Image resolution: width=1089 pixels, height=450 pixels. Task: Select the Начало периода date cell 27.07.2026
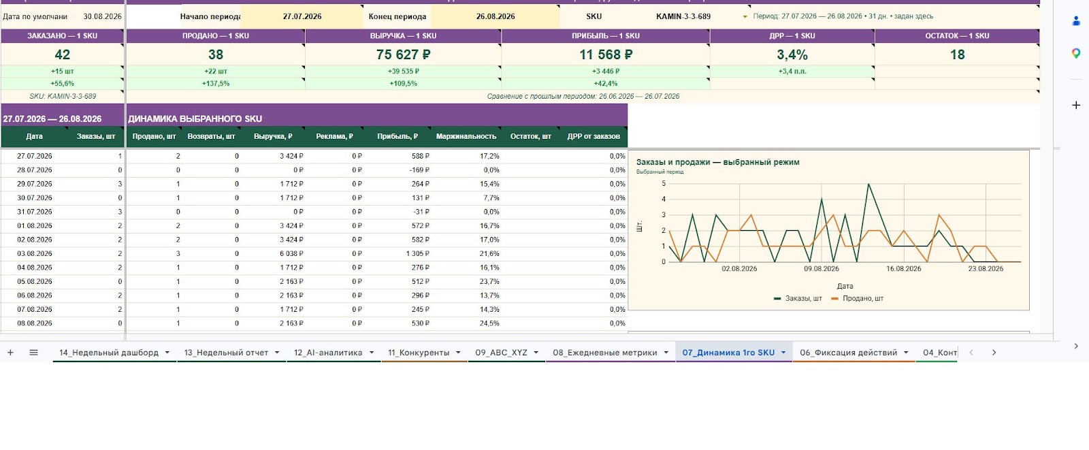[x=302, y=16]
